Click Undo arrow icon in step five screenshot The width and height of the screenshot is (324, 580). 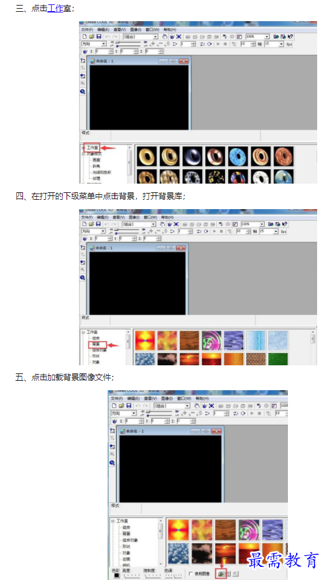139,405
